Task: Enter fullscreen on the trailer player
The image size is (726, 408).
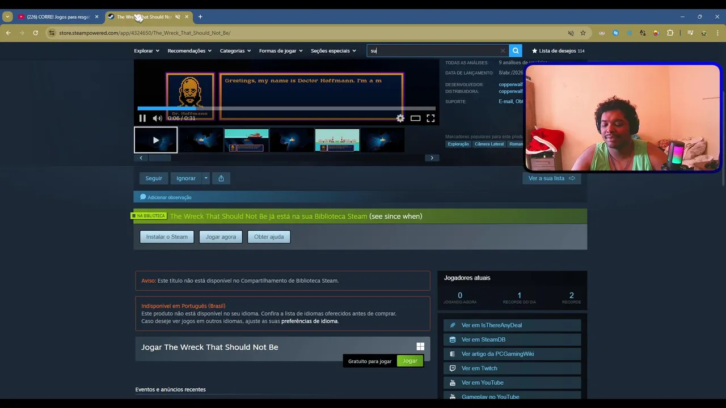Action: click(x=430, y=118)
